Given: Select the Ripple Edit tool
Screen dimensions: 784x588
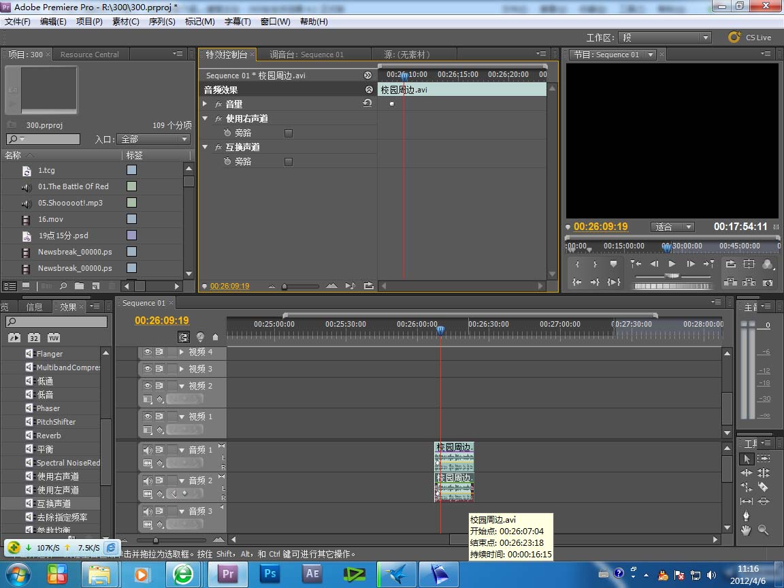Looking at the screenshot, I should pos(747,473).
